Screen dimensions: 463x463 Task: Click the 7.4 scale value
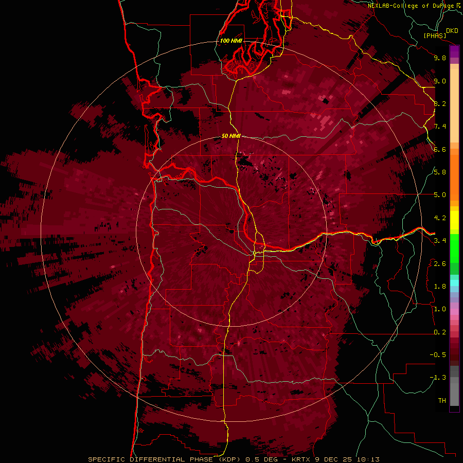point(440,127)
